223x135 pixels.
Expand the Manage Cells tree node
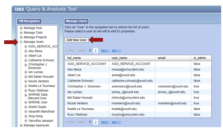[21, 33]
